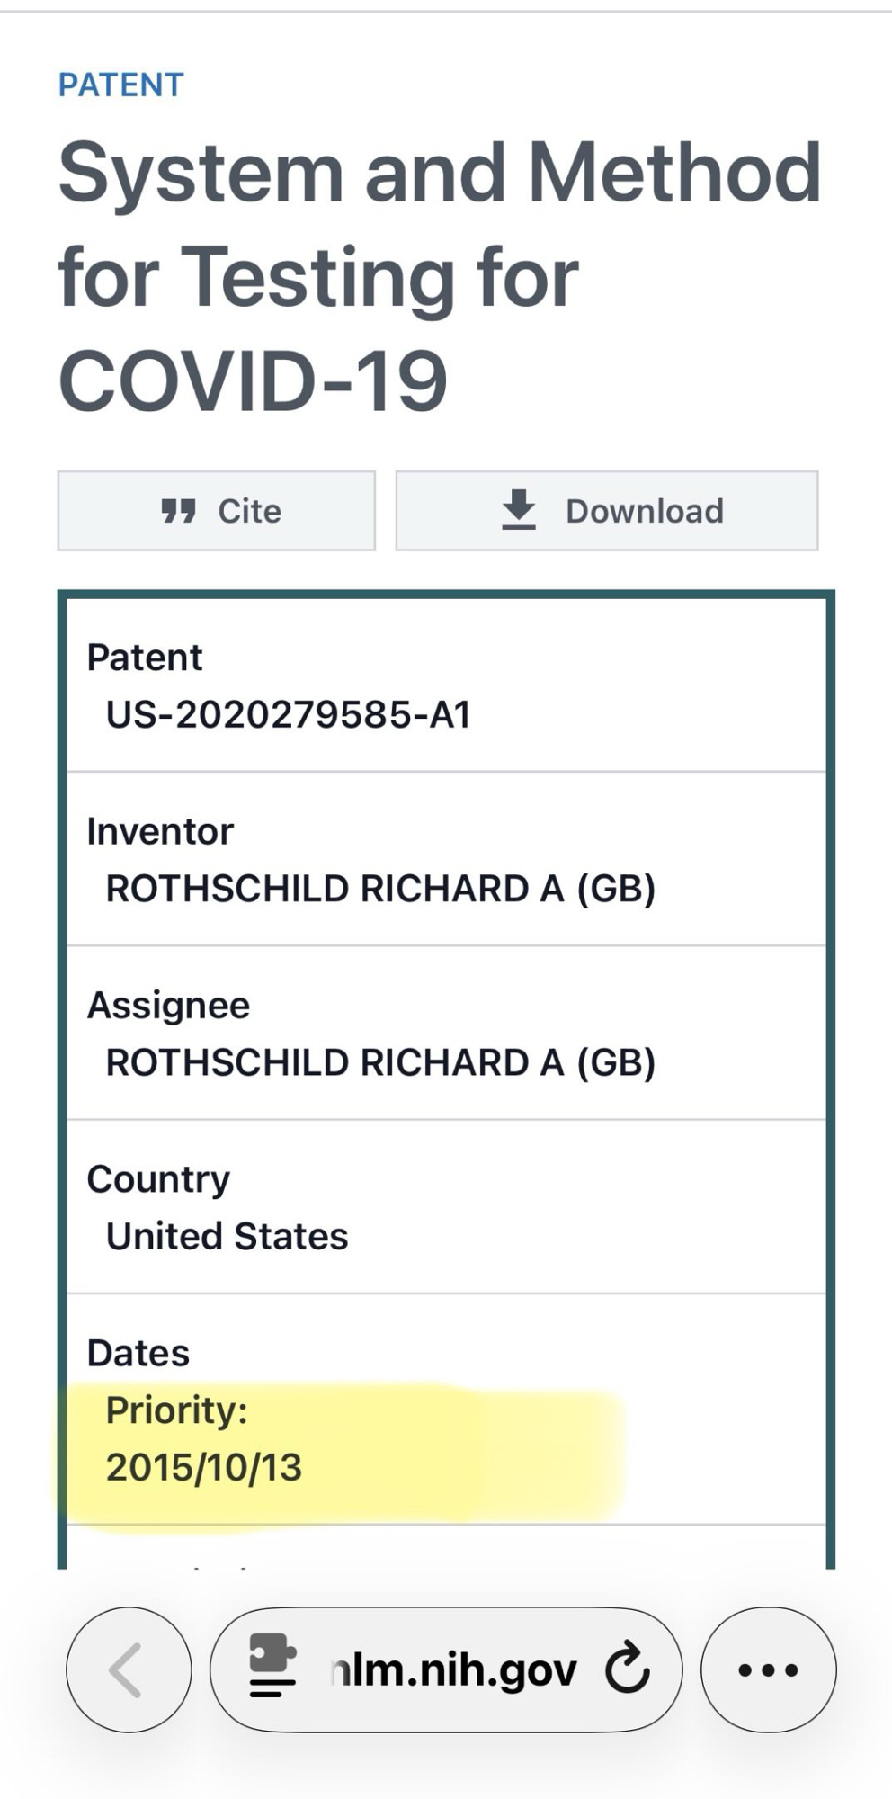Click the United States country value

click(x=227, y=1236)
